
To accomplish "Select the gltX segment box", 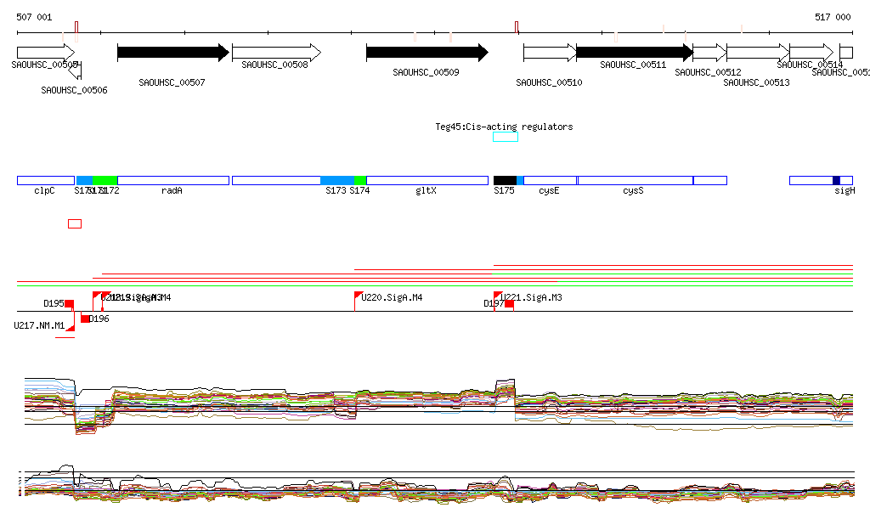I will coord(427,180).
